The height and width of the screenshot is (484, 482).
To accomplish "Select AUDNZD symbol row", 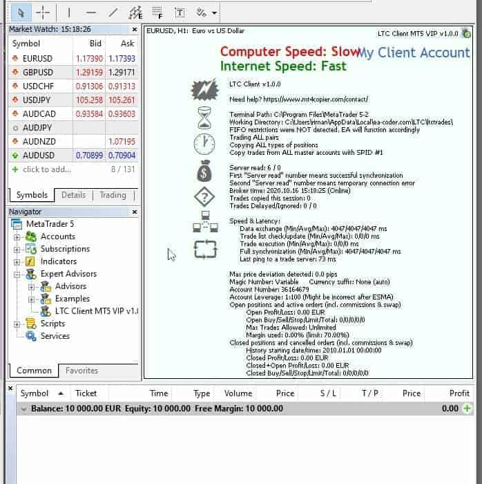I will tap(73, 141).
